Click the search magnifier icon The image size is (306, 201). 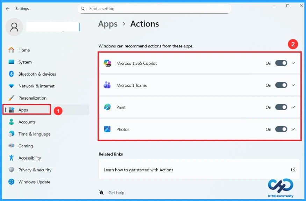[x=83, y=9]
